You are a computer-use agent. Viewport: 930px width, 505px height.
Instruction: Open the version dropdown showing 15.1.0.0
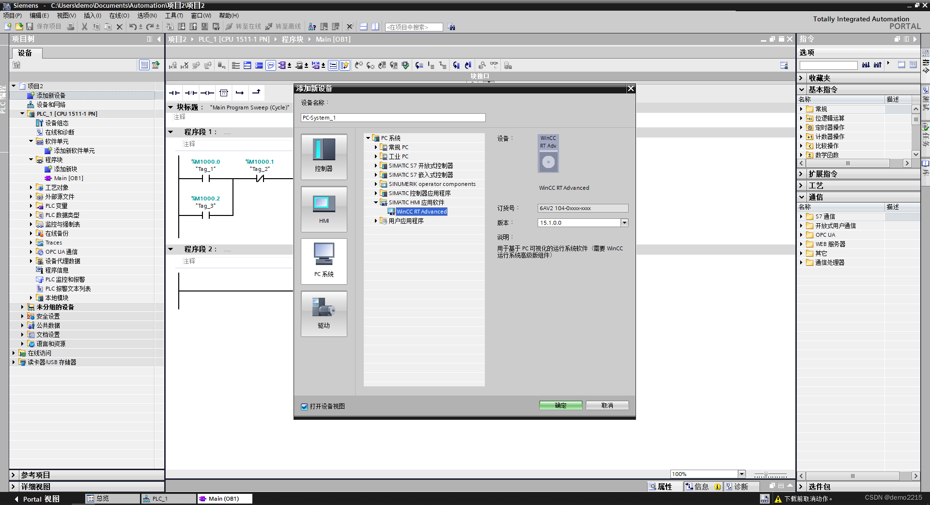click(625, 223)
